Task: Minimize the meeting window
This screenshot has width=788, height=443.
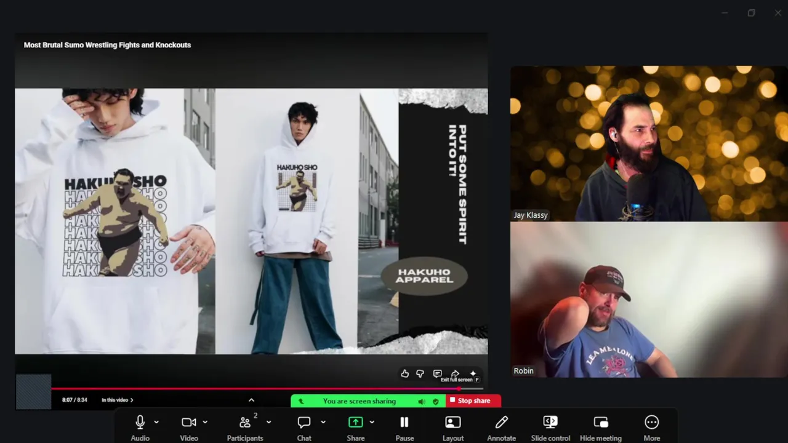Action: pyautogui.click(x=725, y=13)
